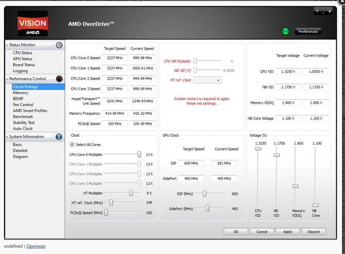
Task: Click the NB VID vertical slider handle
Action: (277, 155)
